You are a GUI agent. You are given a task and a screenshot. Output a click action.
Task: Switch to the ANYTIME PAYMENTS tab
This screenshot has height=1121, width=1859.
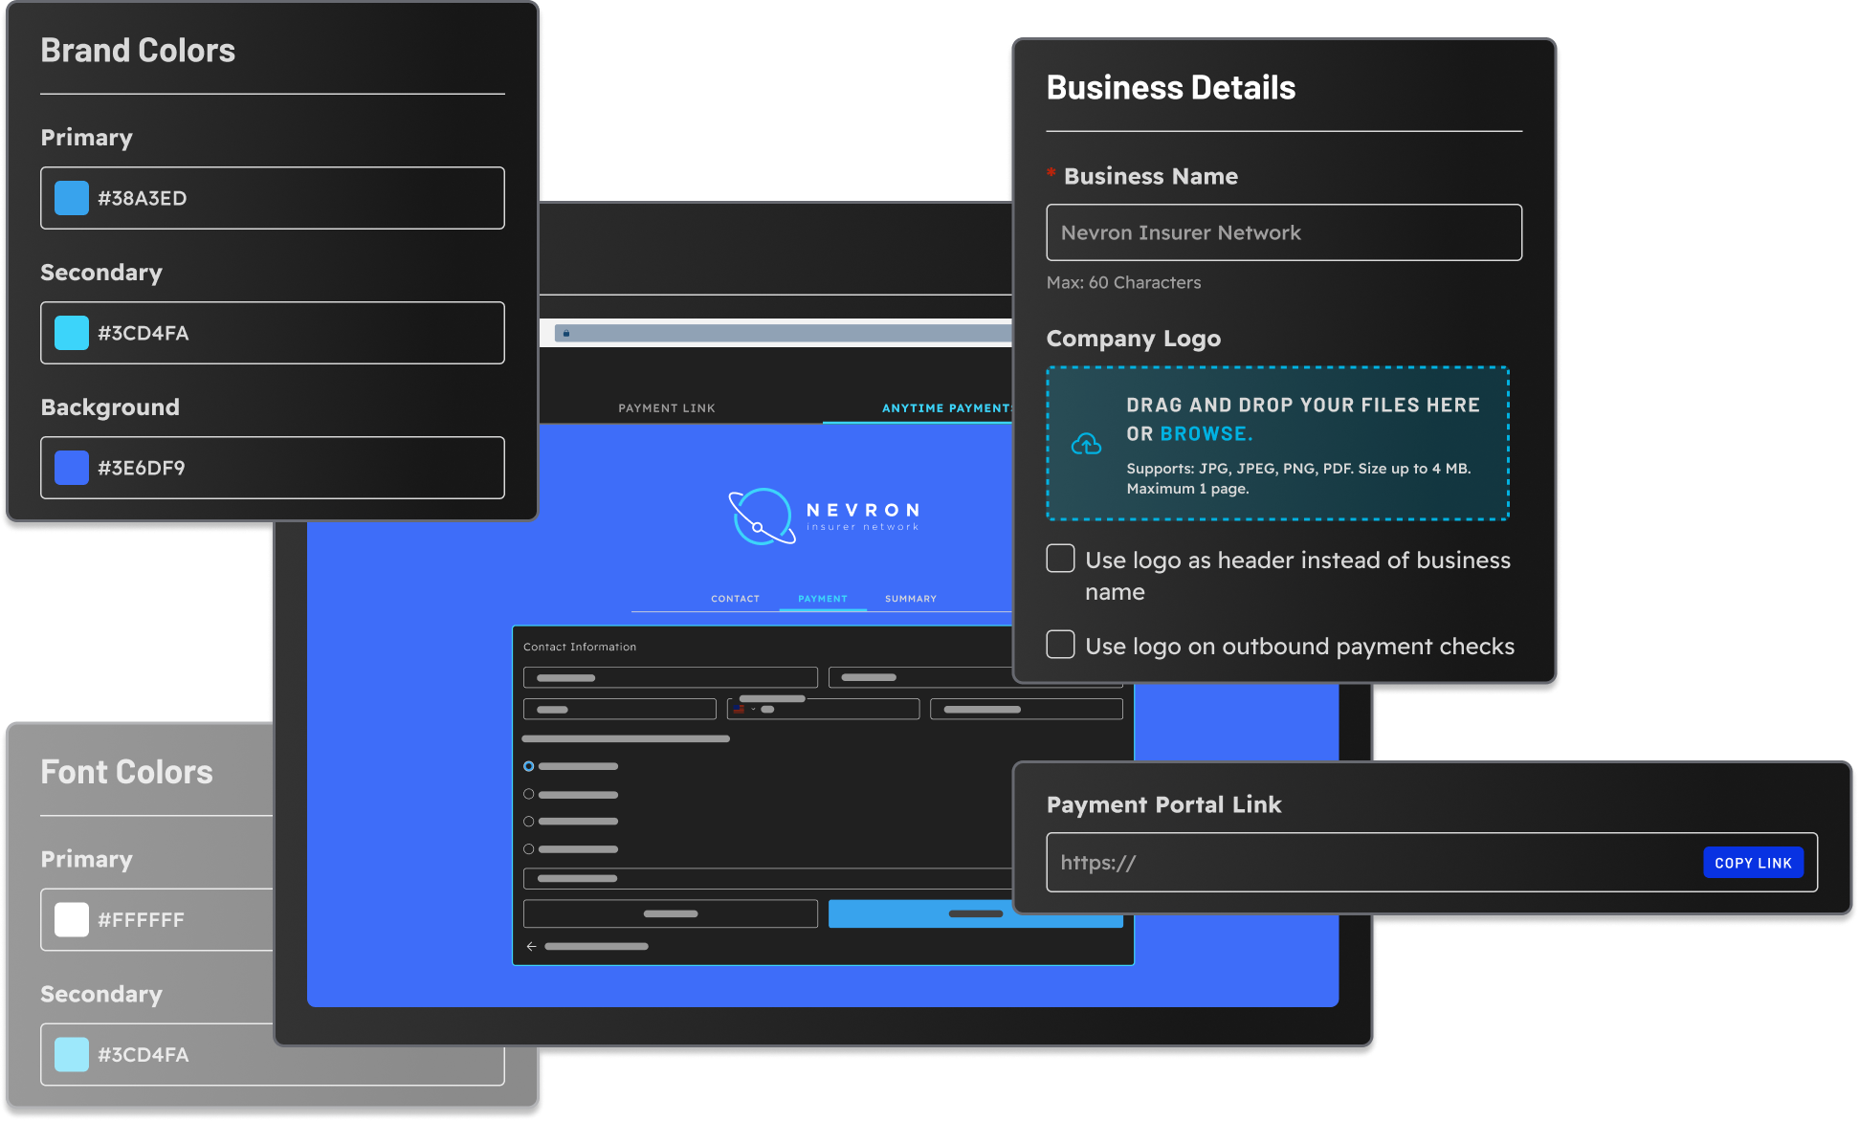[x=945, y=407]
